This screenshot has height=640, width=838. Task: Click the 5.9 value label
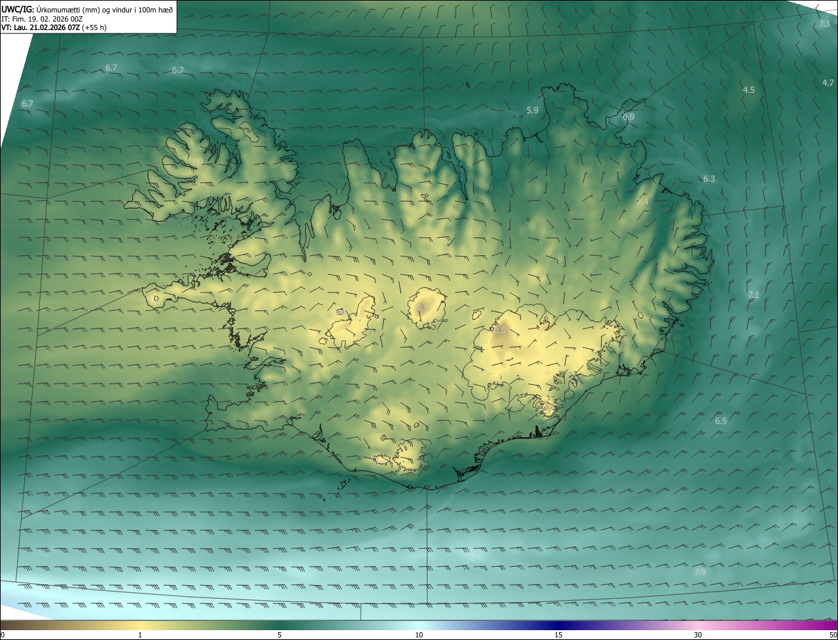coord(532,111)
